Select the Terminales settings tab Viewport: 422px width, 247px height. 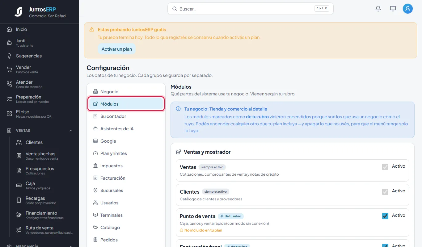[x=126, y=215]
